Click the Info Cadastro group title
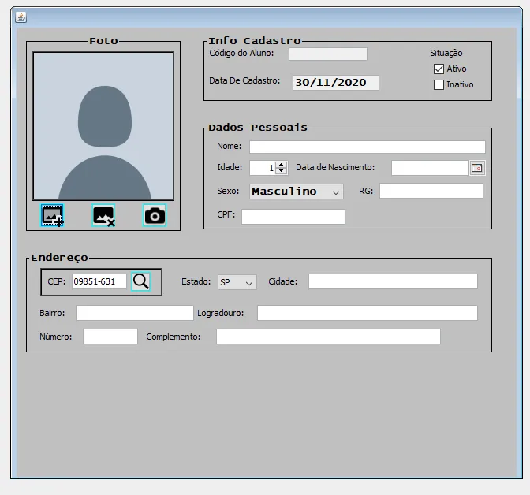Screen dimensions: 530x495 [254, 41]
